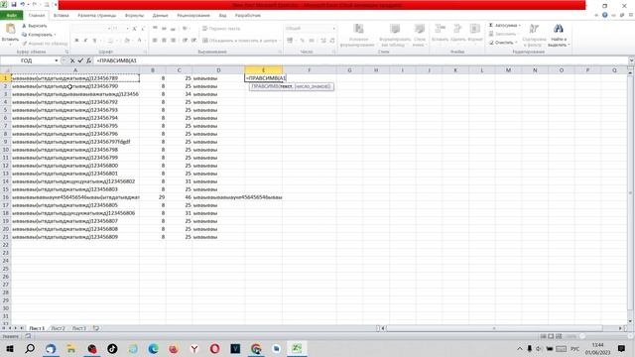This screenshot has width=635, height=357.
Task: Open the Cell Styles gallery
Action: [420, 36]
